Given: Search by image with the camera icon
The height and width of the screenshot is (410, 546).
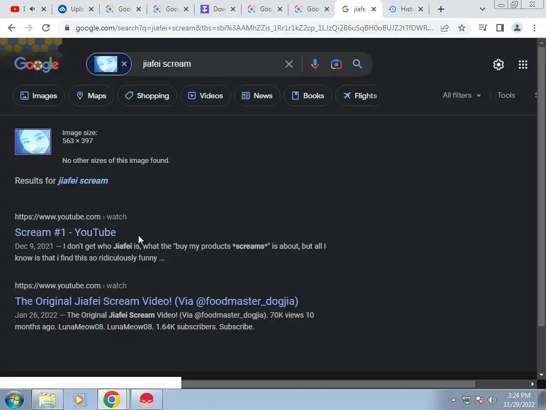Looking at the screenshot, I should (336, 64).
